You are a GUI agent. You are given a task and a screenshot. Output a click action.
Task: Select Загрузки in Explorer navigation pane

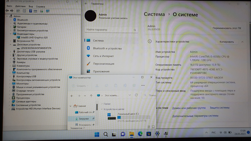(82, 119)
